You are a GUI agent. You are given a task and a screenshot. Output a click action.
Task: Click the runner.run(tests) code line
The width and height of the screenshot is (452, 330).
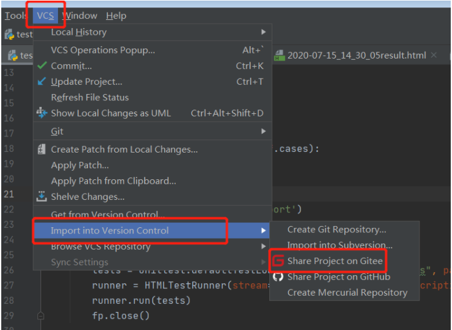point(142,300)
